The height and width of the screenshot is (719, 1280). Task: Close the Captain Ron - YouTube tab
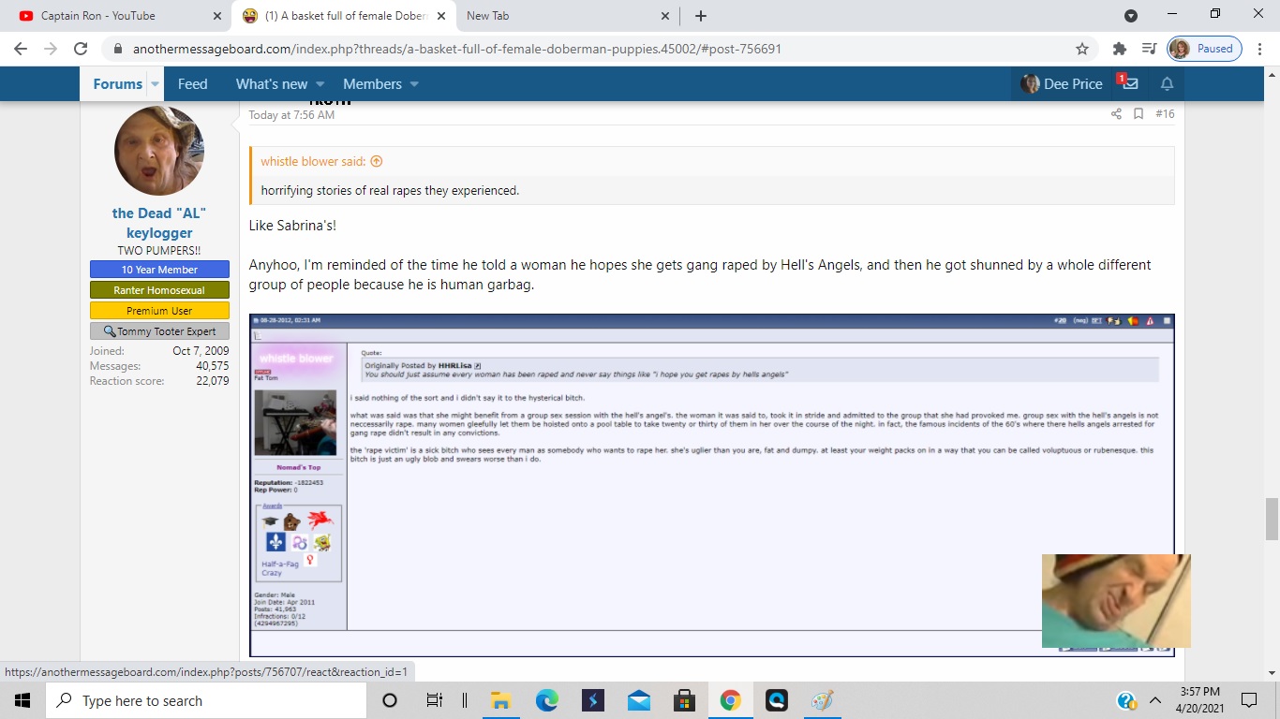pos(216,16)
